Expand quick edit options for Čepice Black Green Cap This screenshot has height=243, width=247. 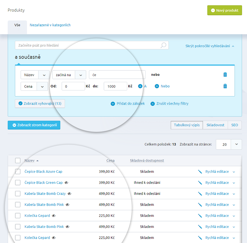click(x=234, y=183)
